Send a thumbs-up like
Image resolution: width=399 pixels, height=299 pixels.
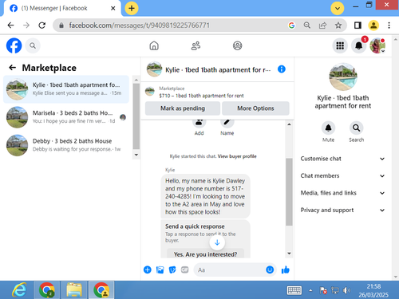point(286,269)
